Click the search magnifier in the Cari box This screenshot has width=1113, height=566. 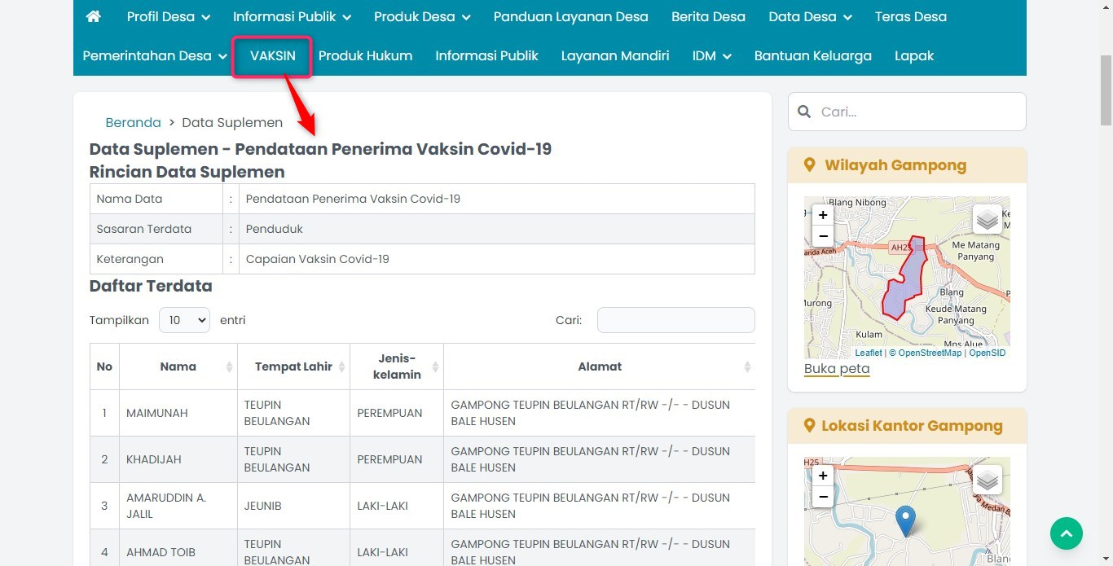[803, 112]
